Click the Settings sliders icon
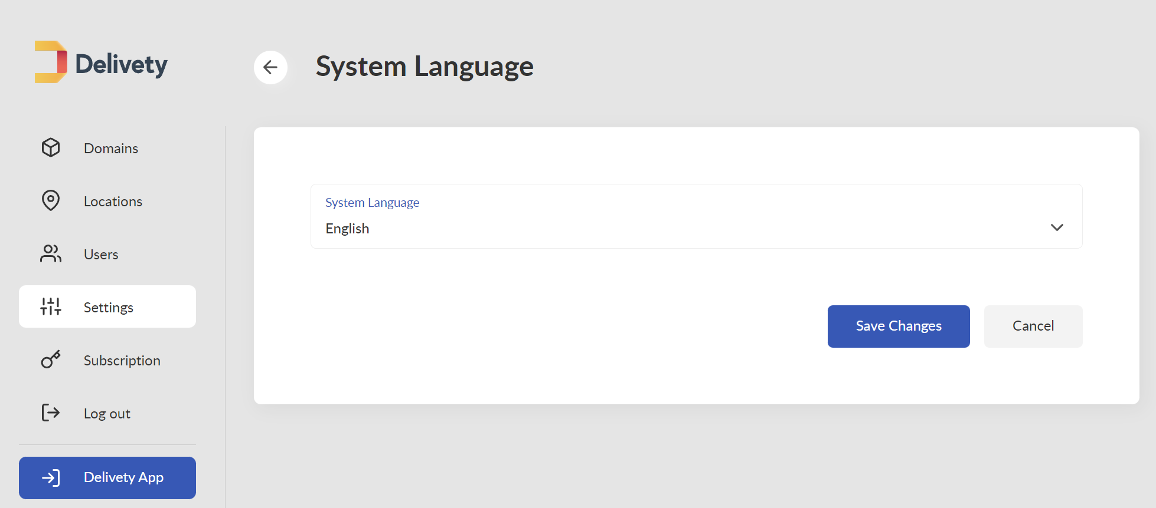1156x508 pixels. click(51, 306)
